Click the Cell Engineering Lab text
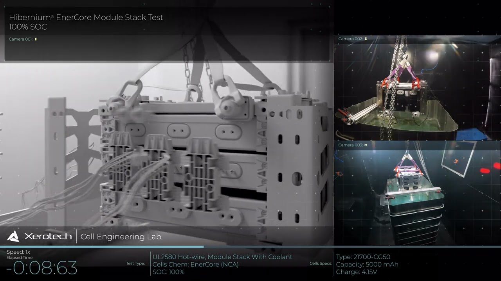Image resolution: width=501 pixels, height=281 pixels. click(121, 237)
